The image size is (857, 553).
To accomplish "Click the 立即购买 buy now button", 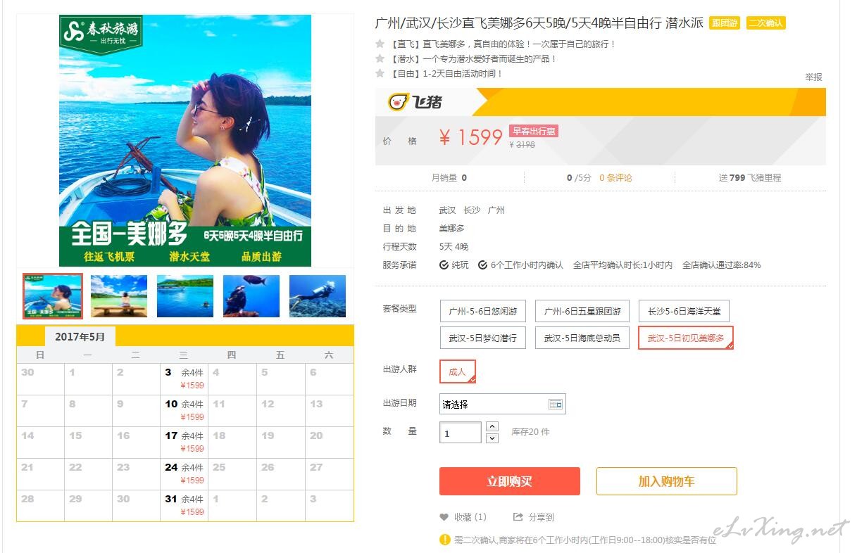I will (510, 481).
